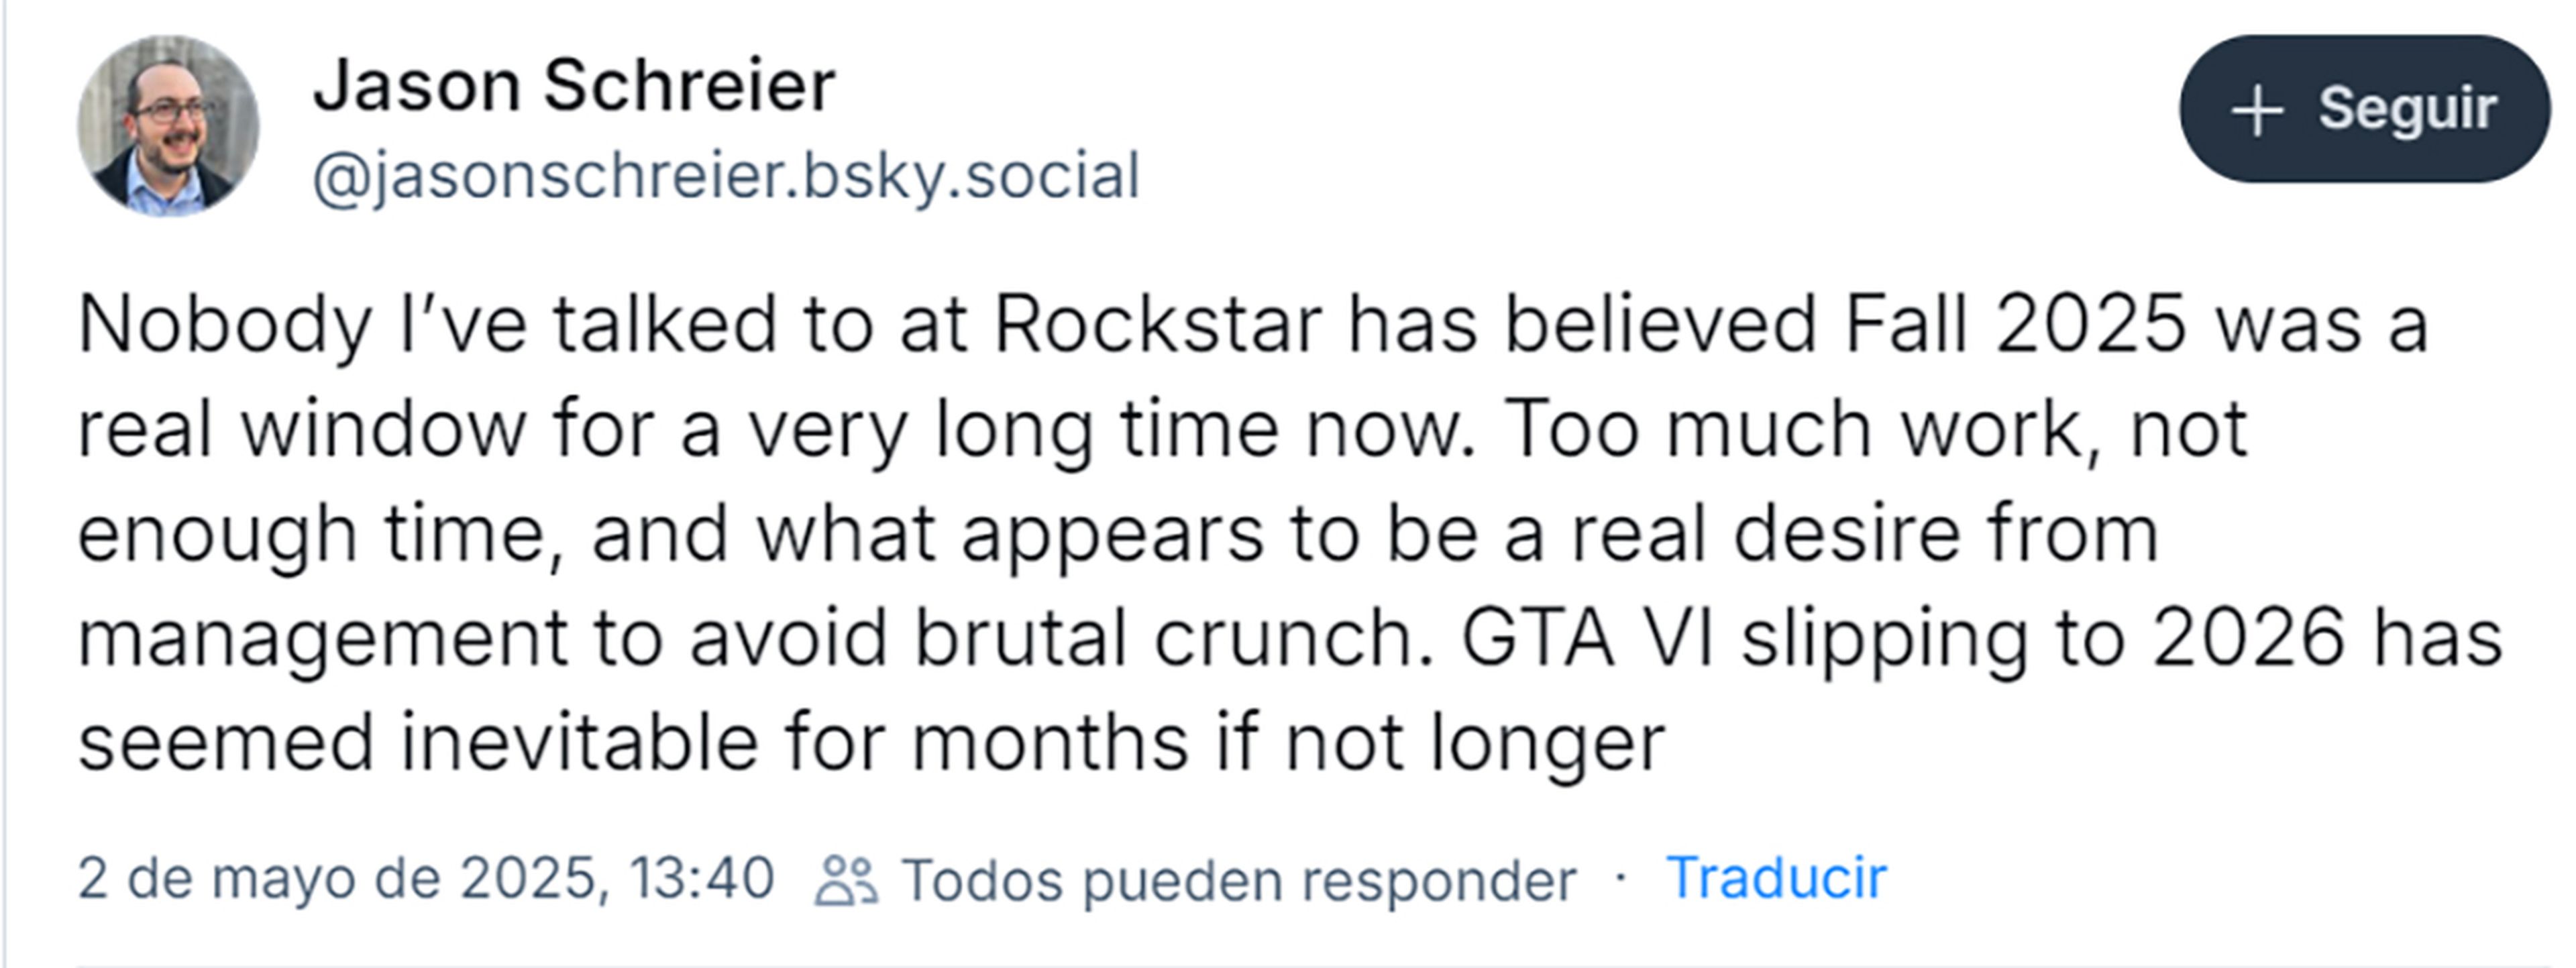
Task: Click the word 'management' in the post
Action: (x=322, y=638)
